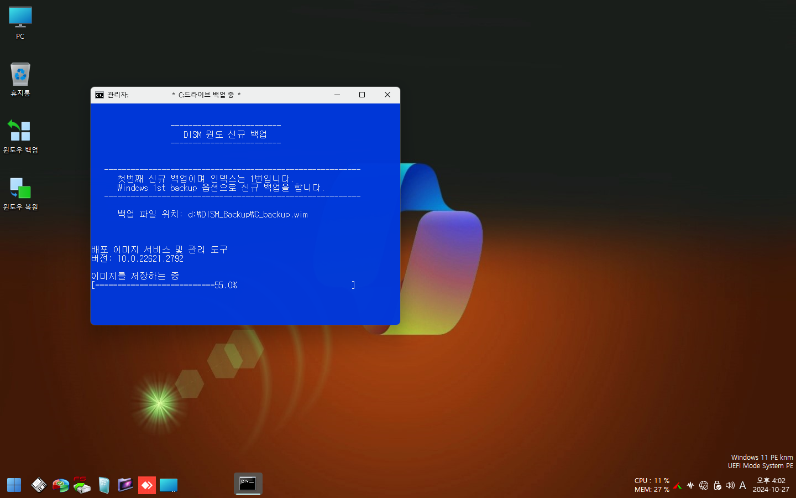Open the Windows Start button
The image size is (796, 498).
pyautogui.click(x=14, y=485)
